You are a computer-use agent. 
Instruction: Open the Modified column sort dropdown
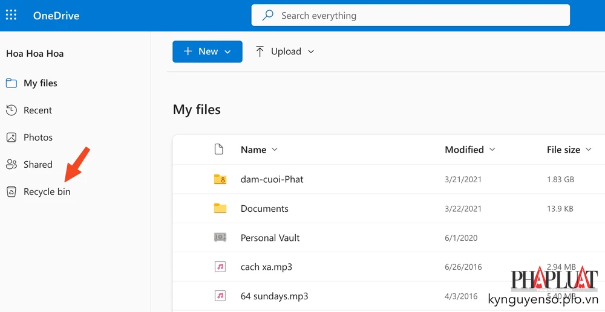492,149
